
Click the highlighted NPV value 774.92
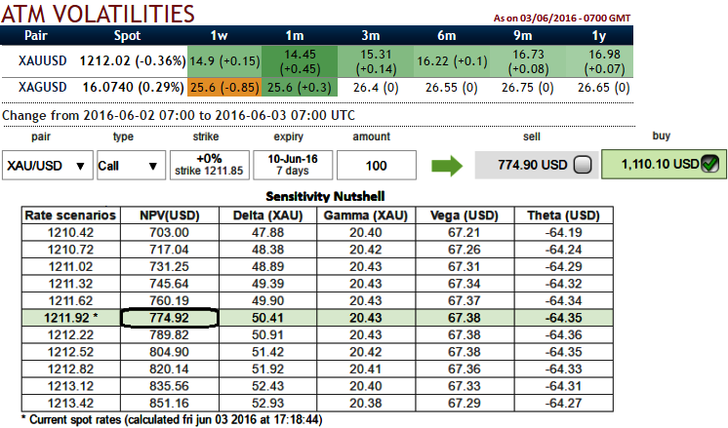(169, 318)
